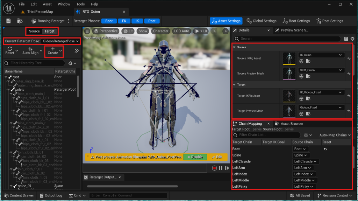Toggle Post retarget phase
This screenshot has height=201, width=358.
pyautogui.click(x=152, y=21)
